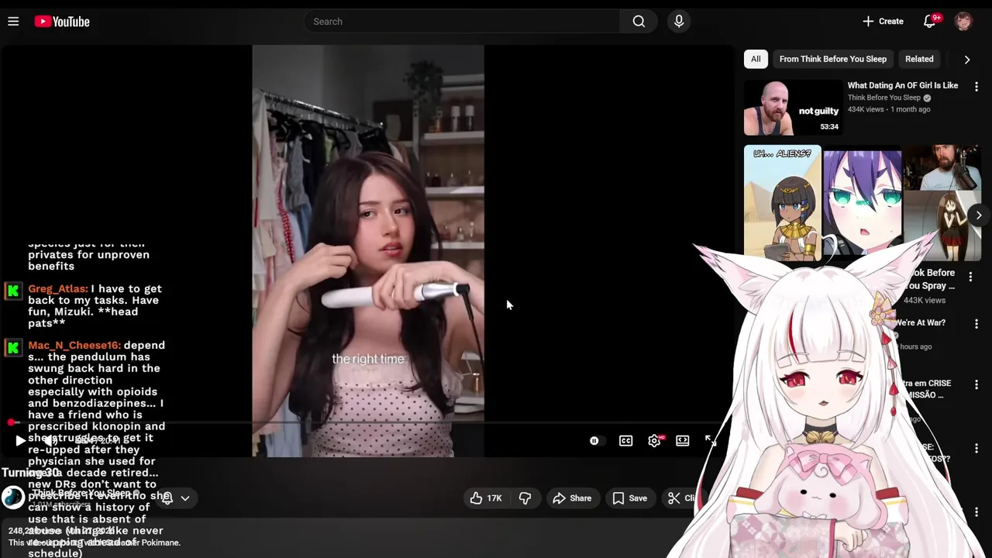992x558 pixels.
Task: Toggle closed captions CC button
Action: point(625,441)
